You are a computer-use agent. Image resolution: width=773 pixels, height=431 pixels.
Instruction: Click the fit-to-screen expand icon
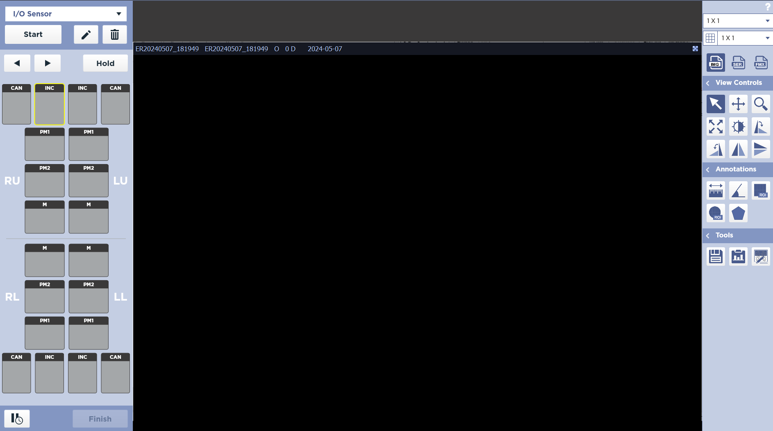[716, 127]
